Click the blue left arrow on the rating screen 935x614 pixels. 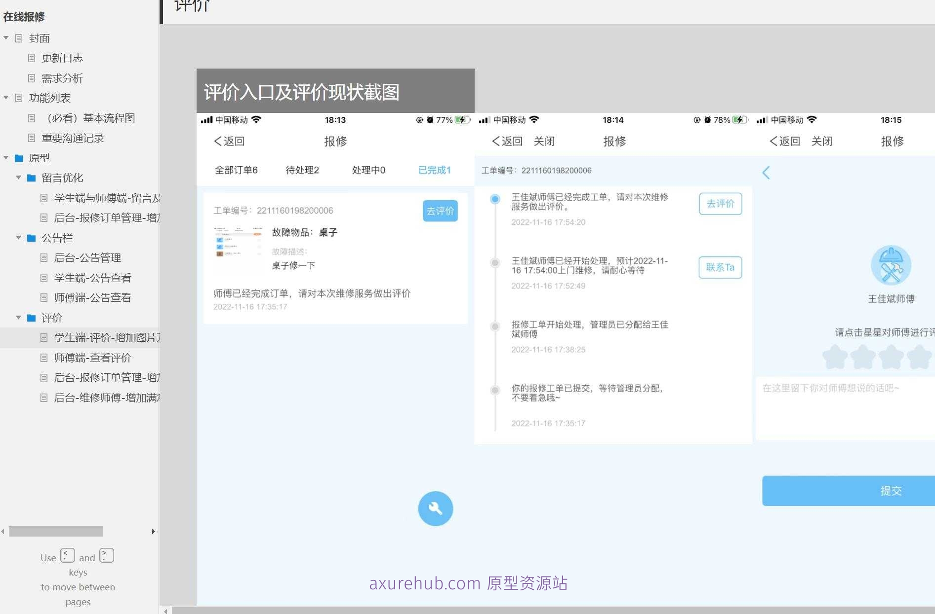pyautogui.click(x=766, y=173)
